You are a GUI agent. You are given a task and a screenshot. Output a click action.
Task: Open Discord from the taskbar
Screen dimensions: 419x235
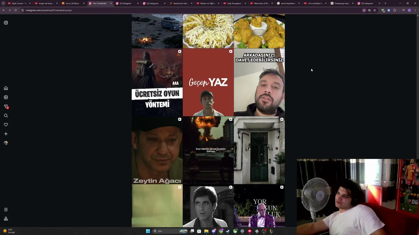[214, 231]
